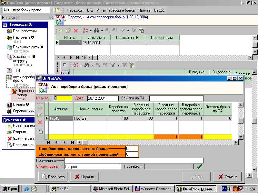The image size is (258, 193).
Task: Click the crossed-out funnel icon in the main toolbar
Action: [134, 31]
